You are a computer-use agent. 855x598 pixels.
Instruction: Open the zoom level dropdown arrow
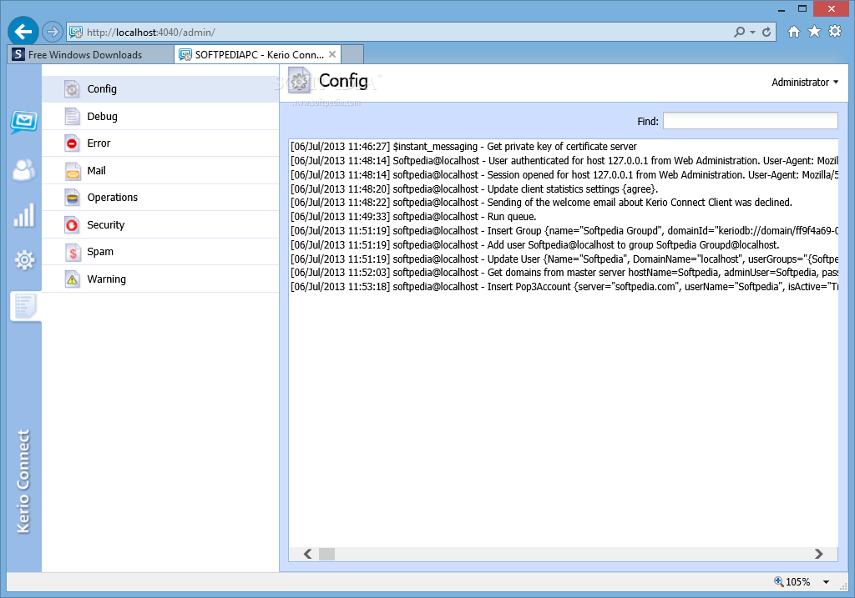click(826, 582)
